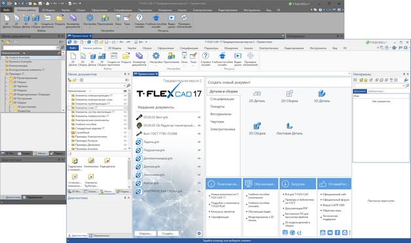
Task: Click the YouTube icon on welcome page
Action: click(x=323, y=233)
